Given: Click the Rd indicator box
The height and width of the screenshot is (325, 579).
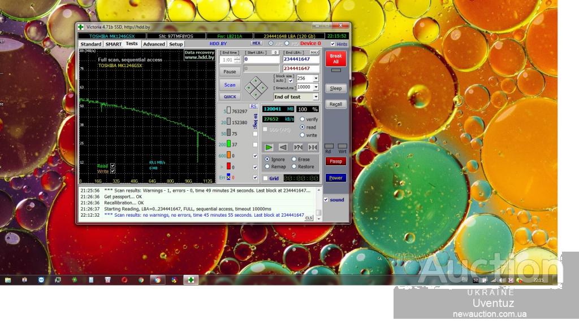Looking at the screenshot, I should (x=329, y=146).
